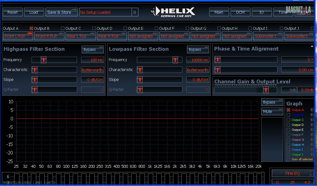Click the speaker icon beside graph Output E
This screenshot has width=317, height=186.
[312, 130]
